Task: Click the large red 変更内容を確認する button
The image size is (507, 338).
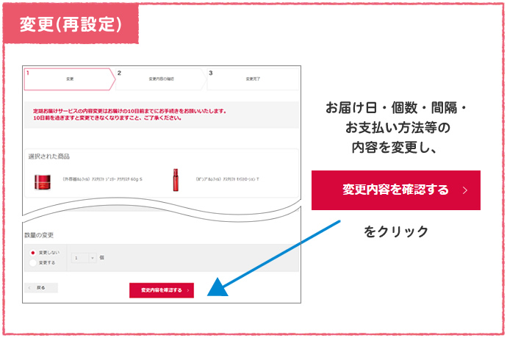Action: coord(395,190)
